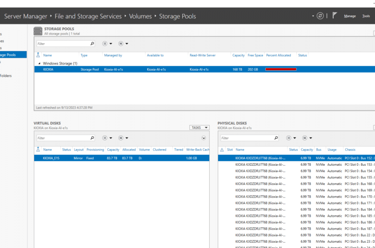The image size is (375, 248).
Task: Open saved queries icon in Virtual Disks
Action: point(121,138)
